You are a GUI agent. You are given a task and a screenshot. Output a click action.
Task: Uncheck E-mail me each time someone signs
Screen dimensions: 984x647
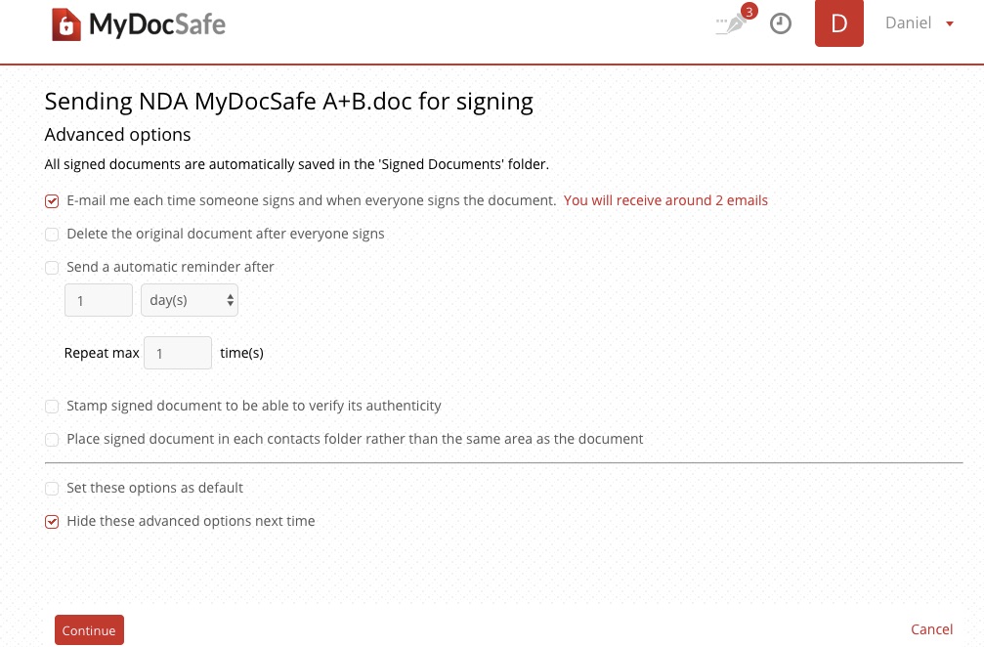coord(52,201)
